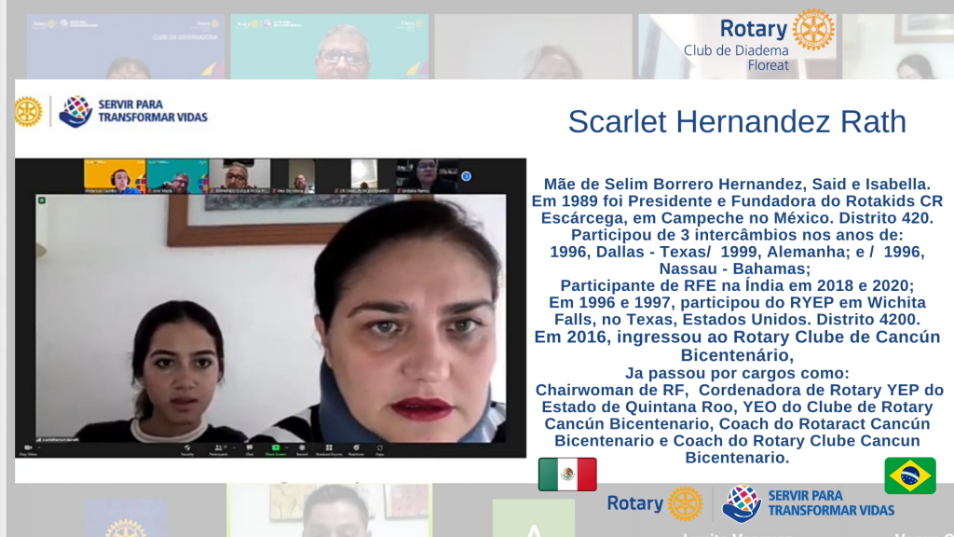Open the Chat bubble icon

point(249,447)
